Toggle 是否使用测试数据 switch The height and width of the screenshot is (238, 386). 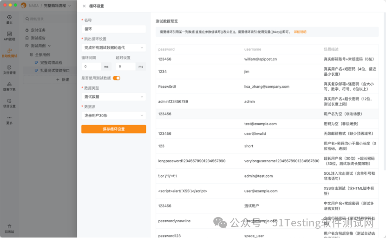117,78
